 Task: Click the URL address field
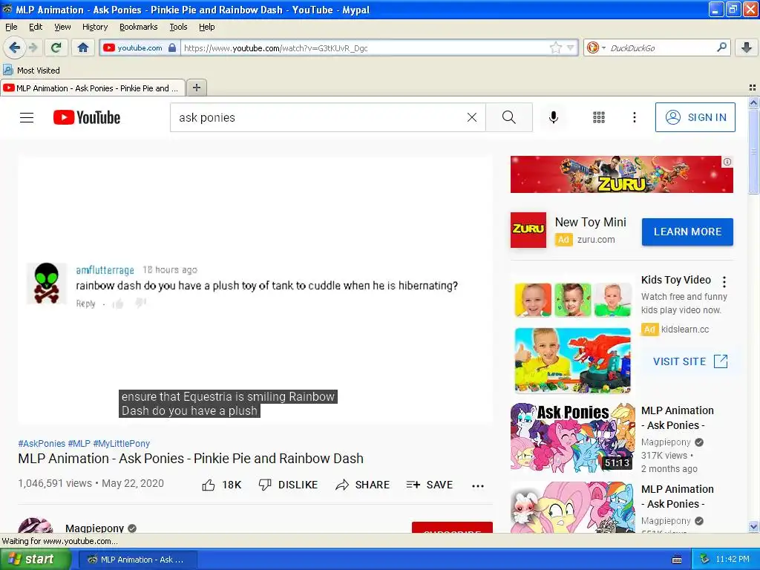click(364, 48)
